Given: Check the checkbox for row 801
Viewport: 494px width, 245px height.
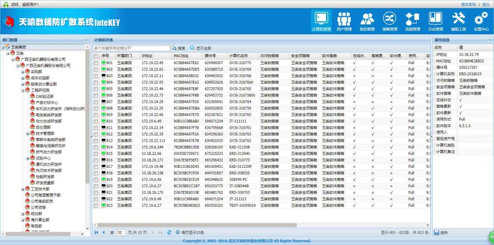Looking at the screenshot, I should tap(96, 63).
